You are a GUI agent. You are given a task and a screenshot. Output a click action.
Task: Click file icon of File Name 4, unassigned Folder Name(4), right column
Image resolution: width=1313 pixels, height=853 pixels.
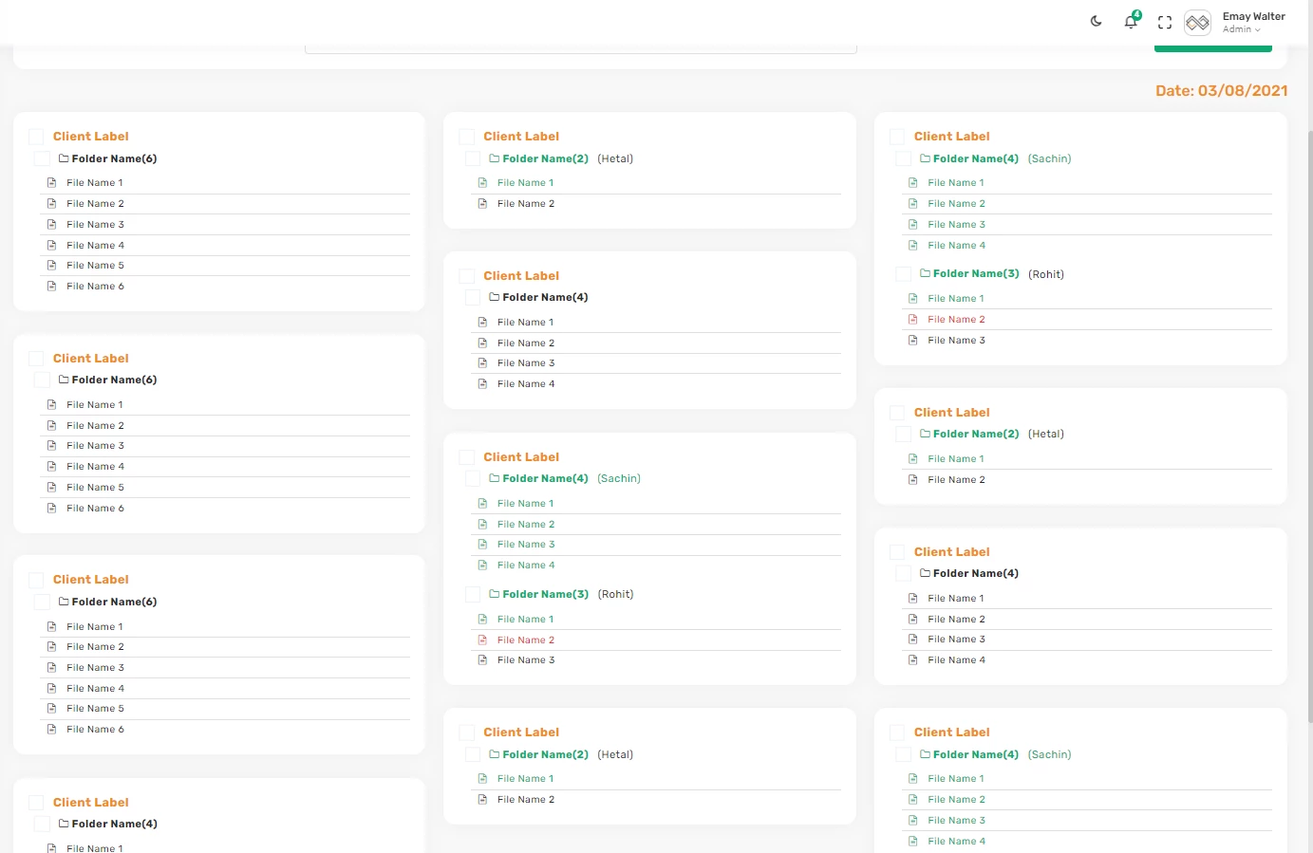click(913, 660)
